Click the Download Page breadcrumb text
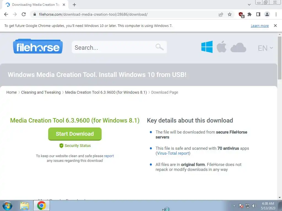Screen dimensions: 282x211 point(165,92)
